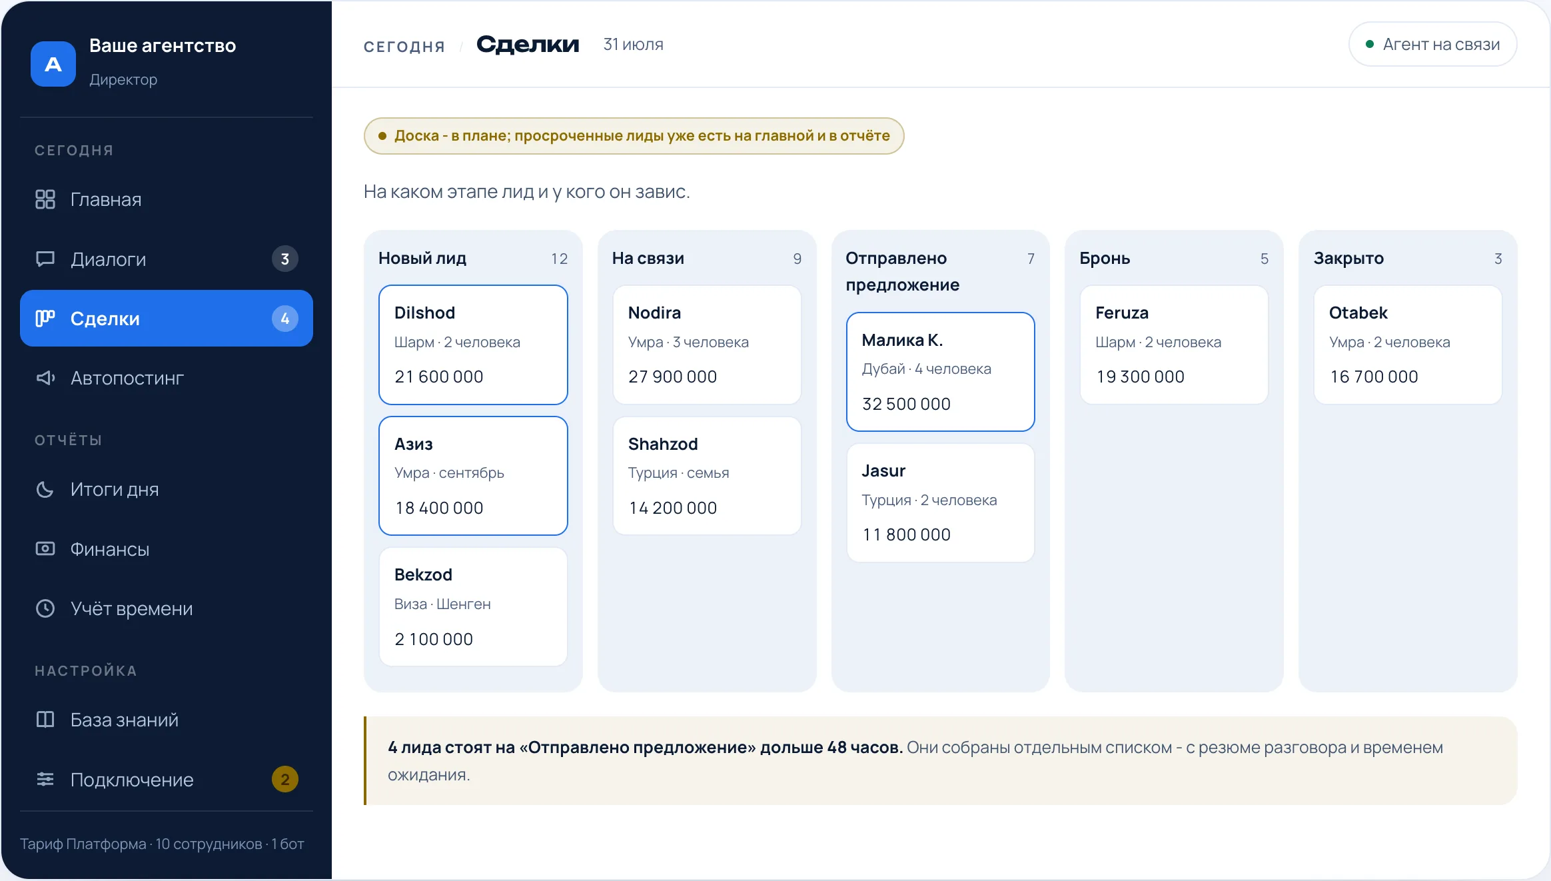The image size is (1551, 881).
Task: Select the Малика К. Дубай card
Action: coord(941,372)
